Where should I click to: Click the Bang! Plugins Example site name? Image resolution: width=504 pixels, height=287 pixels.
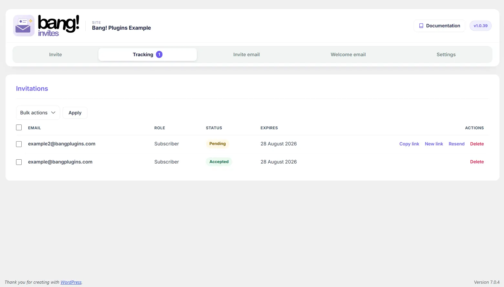coord(121,28)
